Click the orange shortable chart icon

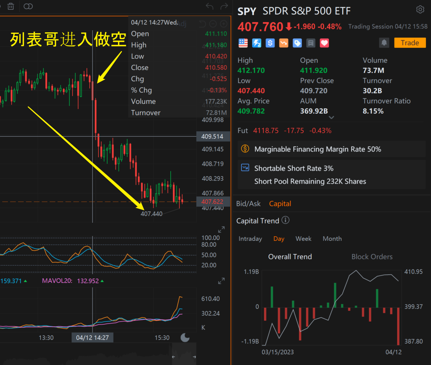(x=284, y=43)
